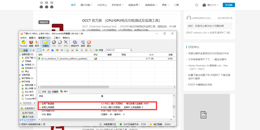Image resolution: width=260 pixels, height=130 pixels.
Task: Click the 标签 tag button
Action: [99, 50]
